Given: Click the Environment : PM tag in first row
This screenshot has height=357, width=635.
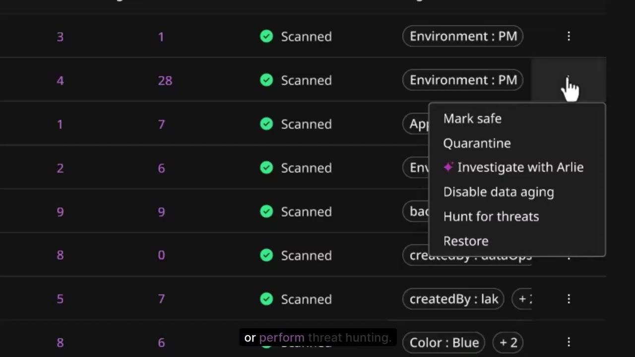Looking at the screenshot, I should pos(463,36).
